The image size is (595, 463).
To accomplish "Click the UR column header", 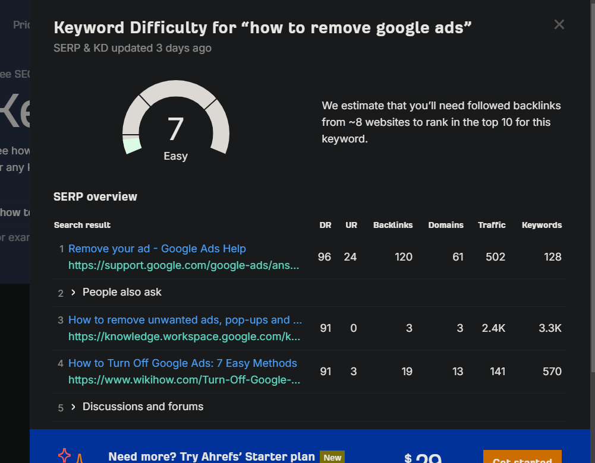I will coord(351,225).
